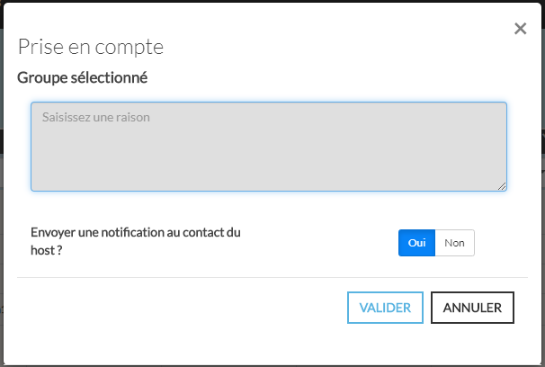Click the ANNULER button
Screen dimensions: 545x367
pos(472,308)
